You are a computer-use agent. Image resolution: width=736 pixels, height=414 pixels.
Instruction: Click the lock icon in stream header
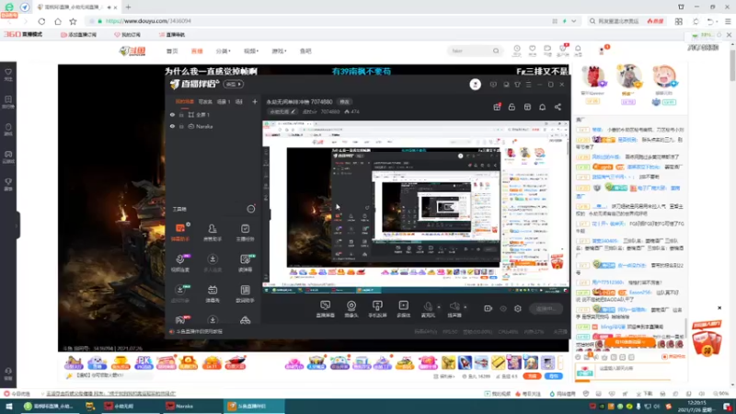click(512, 107)
